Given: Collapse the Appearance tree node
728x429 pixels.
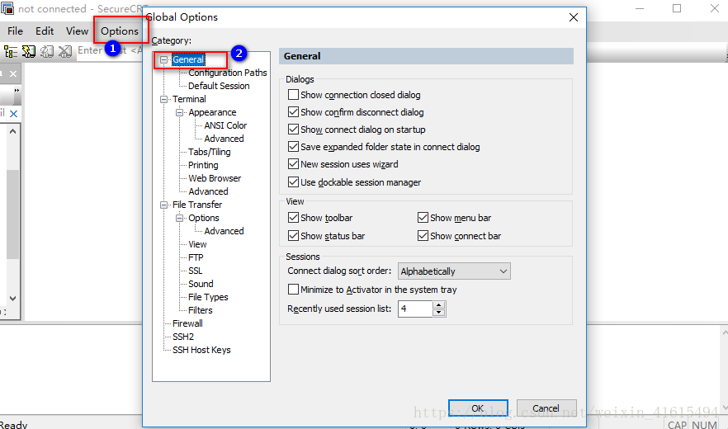Looking at the screenshot, I should click(x=179, y=112).
